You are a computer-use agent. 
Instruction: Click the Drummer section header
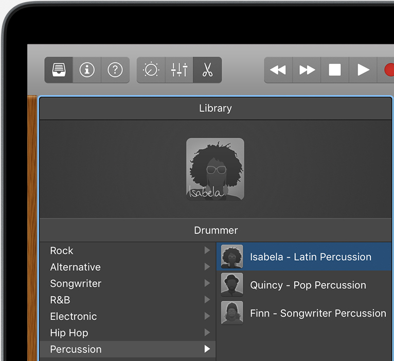(216, 230)
